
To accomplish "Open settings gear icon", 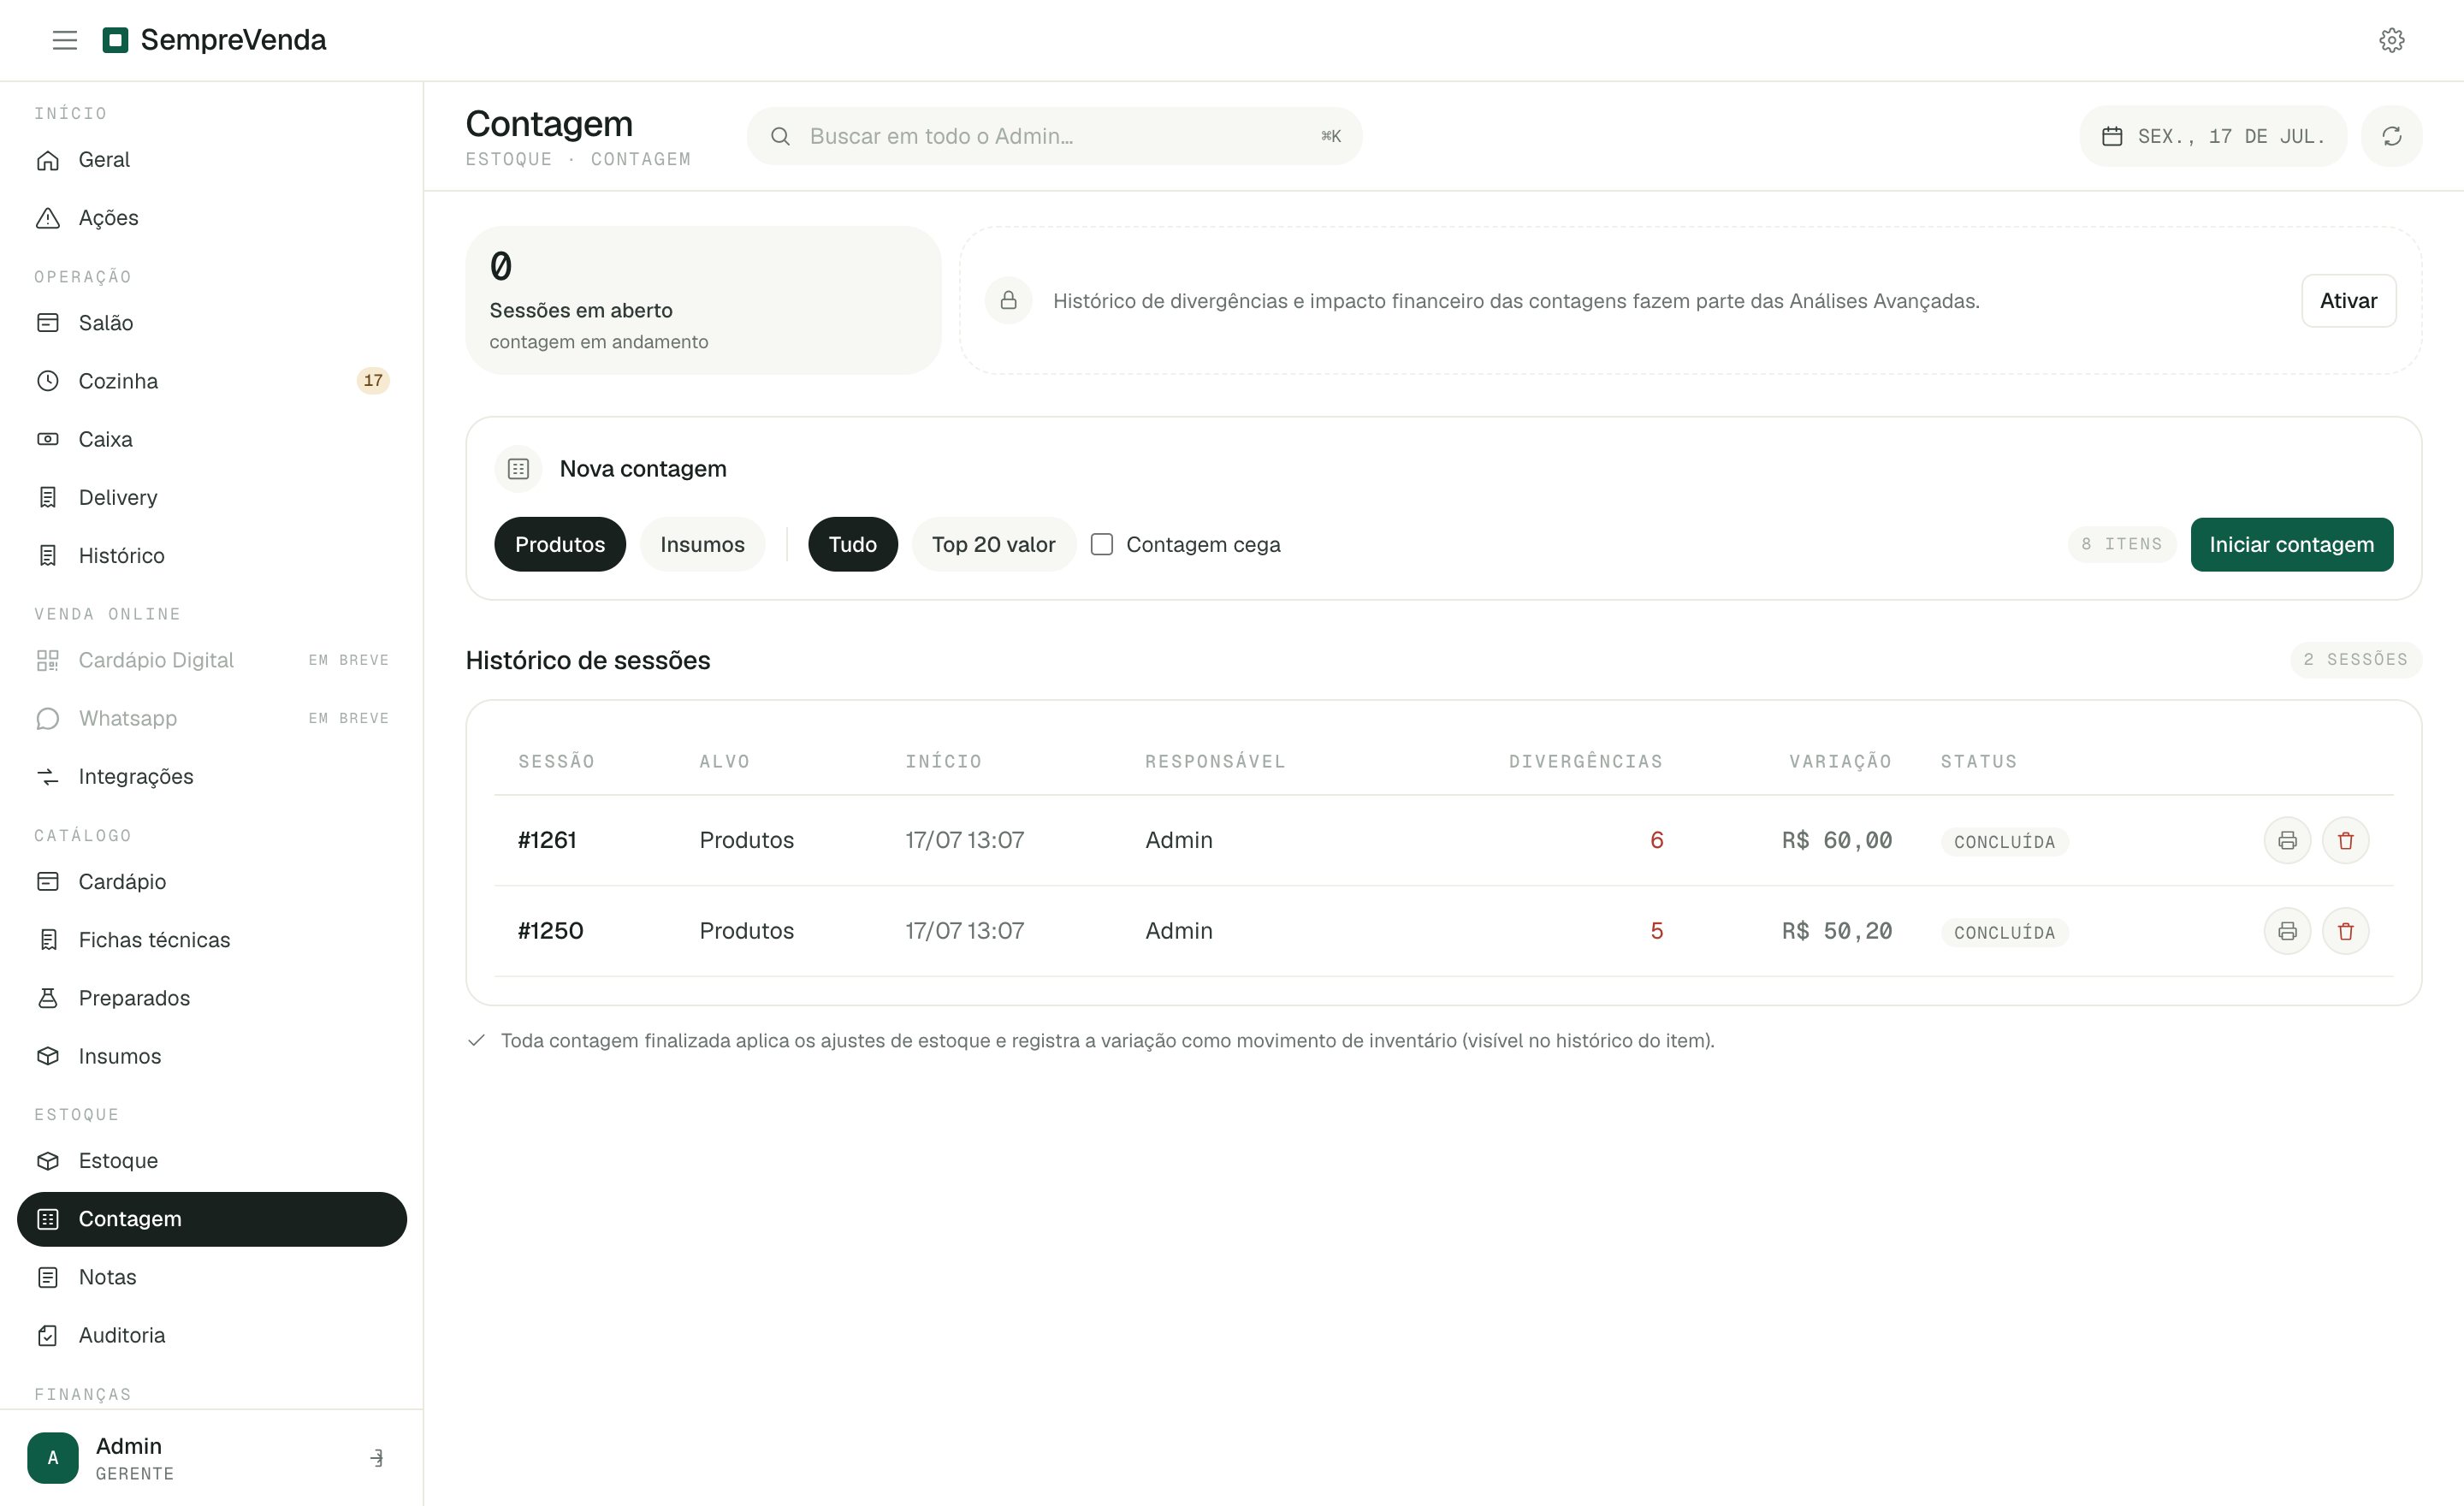I will point(2391,40).
